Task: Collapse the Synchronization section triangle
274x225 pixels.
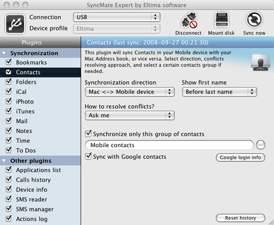Action: coord(4,53)
